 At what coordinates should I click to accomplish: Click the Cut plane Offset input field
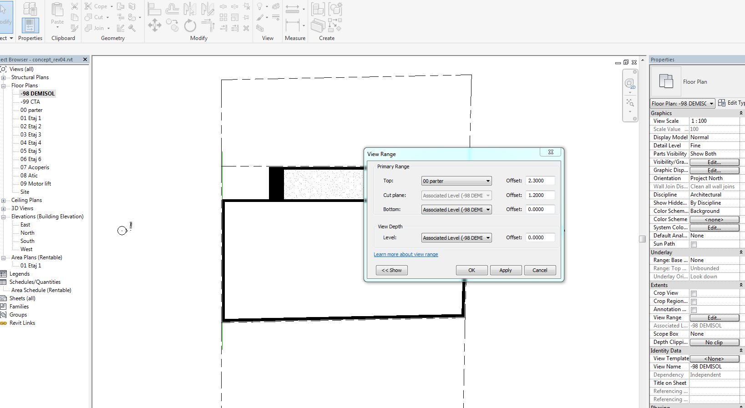pyautogui.click(x=540, y=195)
